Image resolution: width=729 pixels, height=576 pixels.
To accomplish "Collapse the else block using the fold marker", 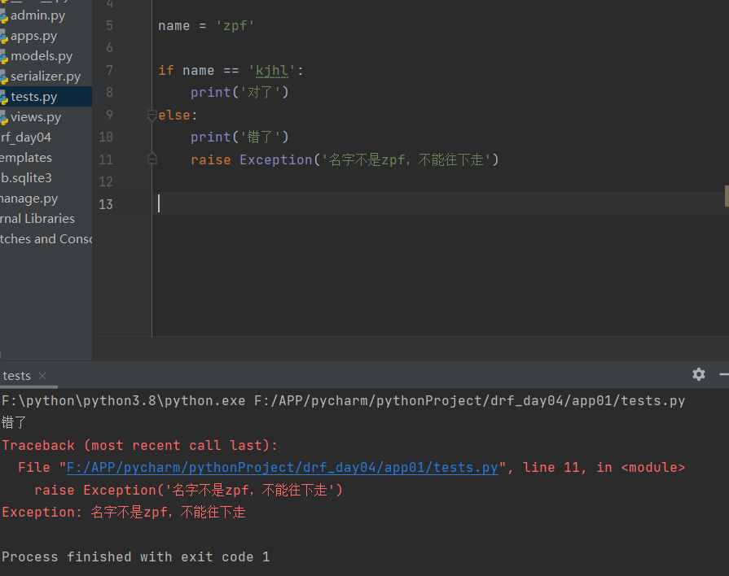I will pos(152,116).
